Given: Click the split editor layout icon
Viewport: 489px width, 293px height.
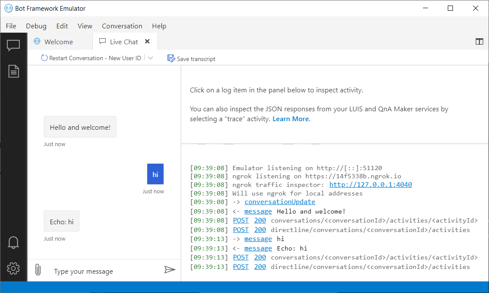Looking at the screenshot, I should pos(479,42).
